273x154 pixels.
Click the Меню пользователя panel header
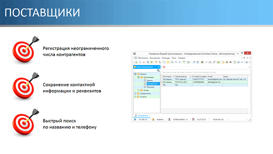click(147, 67)
